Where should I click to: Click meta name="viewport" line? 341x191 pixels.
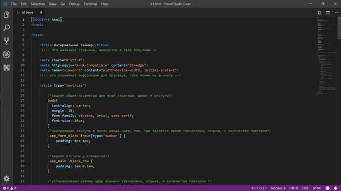(109, 70)
